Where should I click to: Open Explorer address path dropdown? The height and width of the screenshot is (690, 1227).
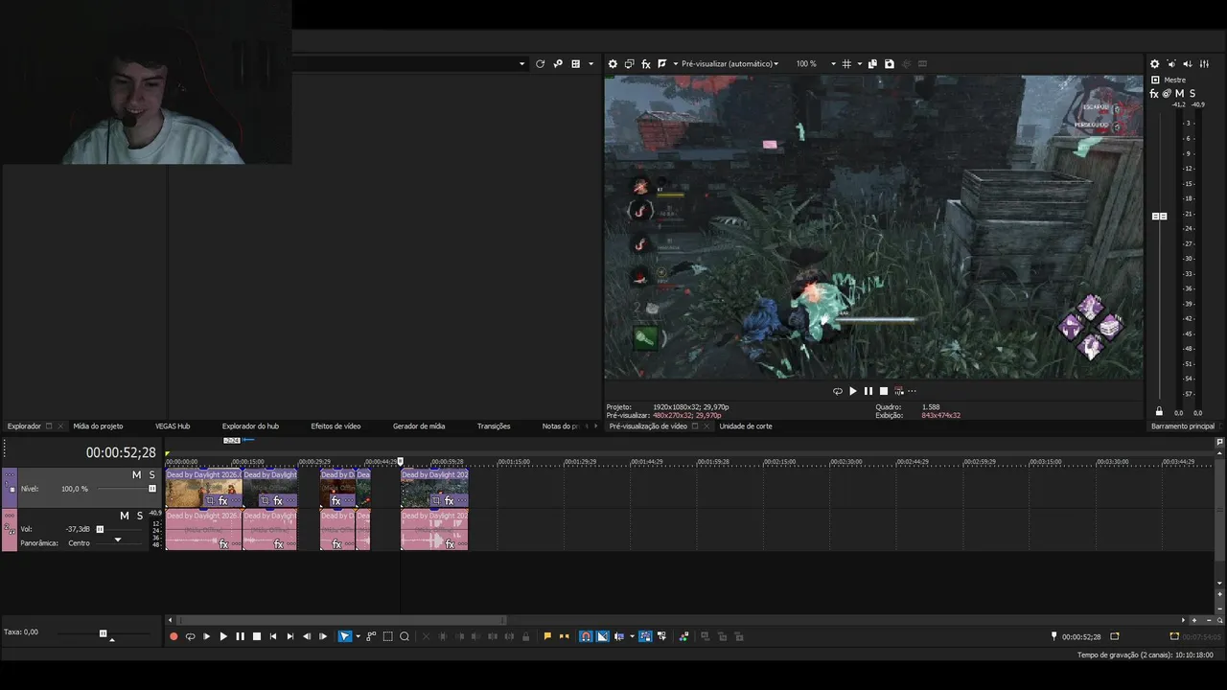click(x=522, y=64)
